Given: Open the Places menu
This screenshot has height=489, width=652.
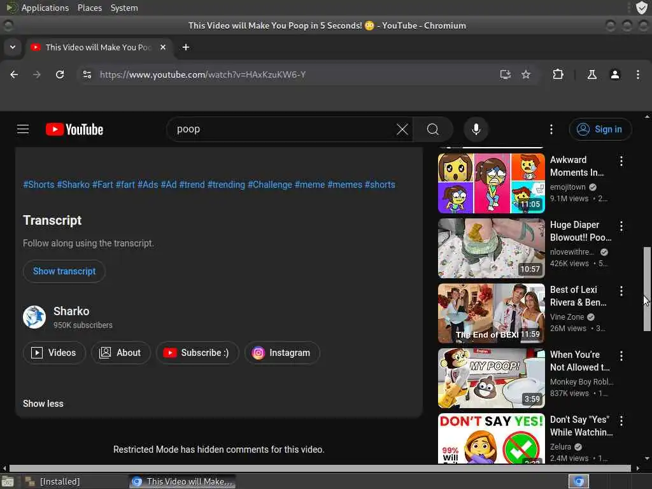Looking at the screenshot, I should coord(89,8).
